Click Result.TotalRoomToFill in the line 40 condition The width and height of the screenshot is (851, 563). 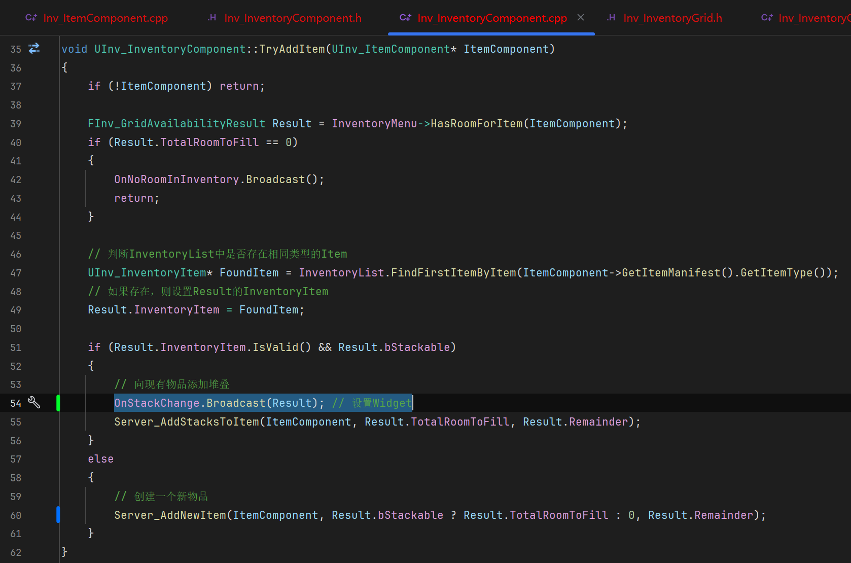187,143
